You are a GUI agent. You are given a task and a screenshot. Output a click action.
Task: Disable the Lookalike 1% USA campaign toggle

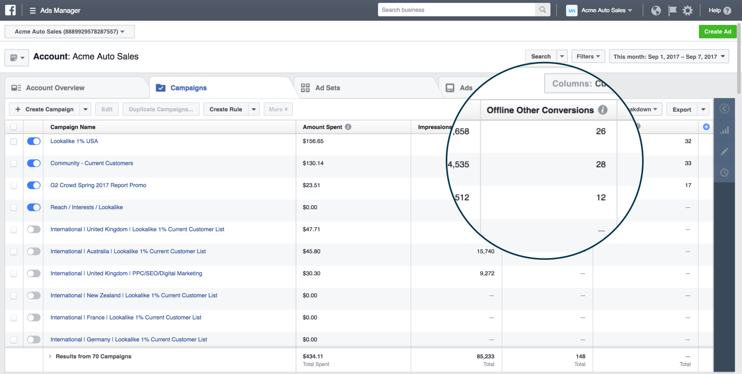(33, 141)
